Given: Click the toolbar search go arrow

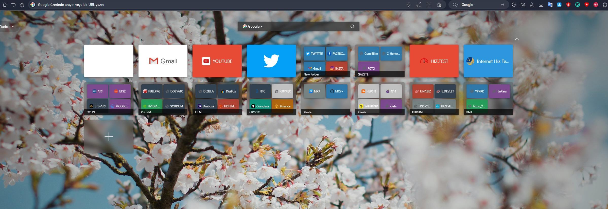Looking at the screenshot, I should (502, 5).
